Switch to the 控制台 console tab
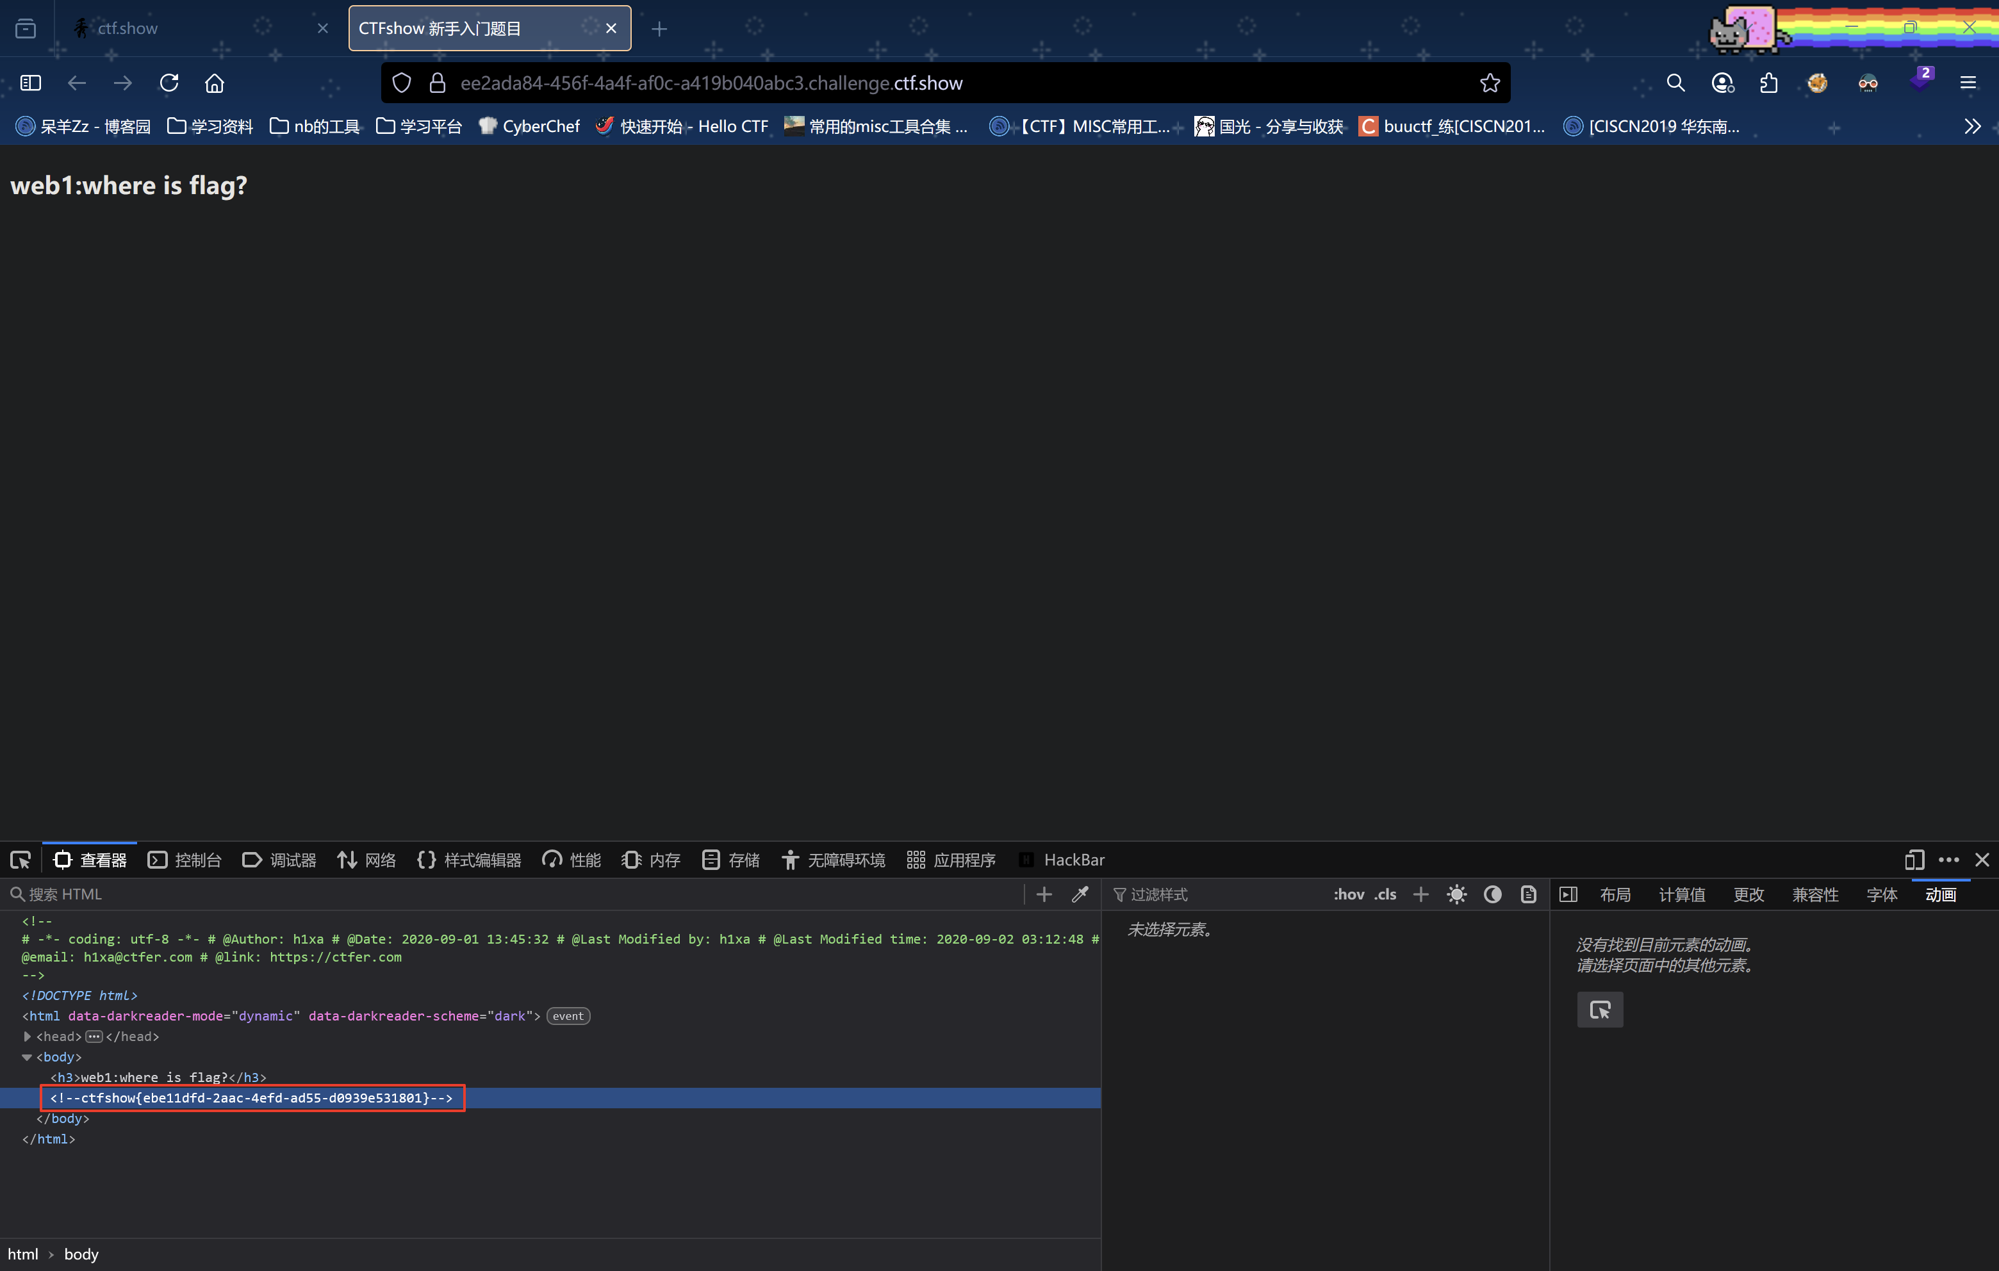Screen dimensions: 1999x1271 point(185,860)
